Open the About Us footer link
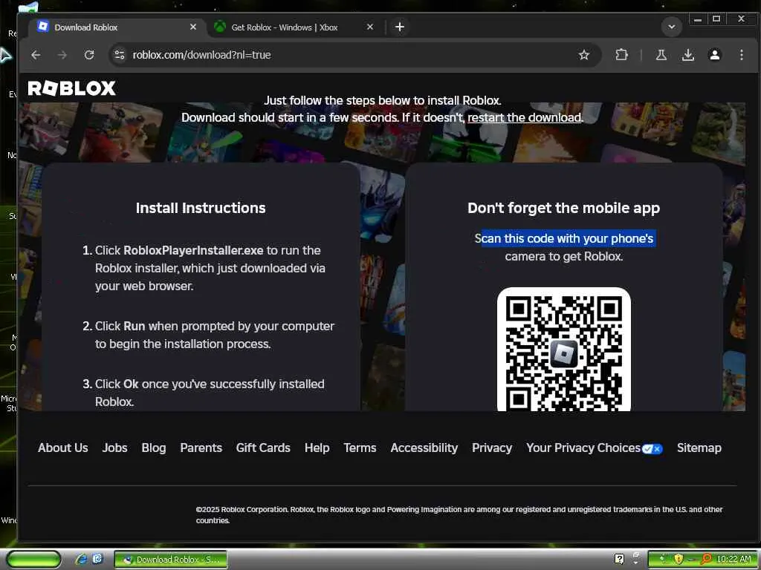 pos(63,448)
